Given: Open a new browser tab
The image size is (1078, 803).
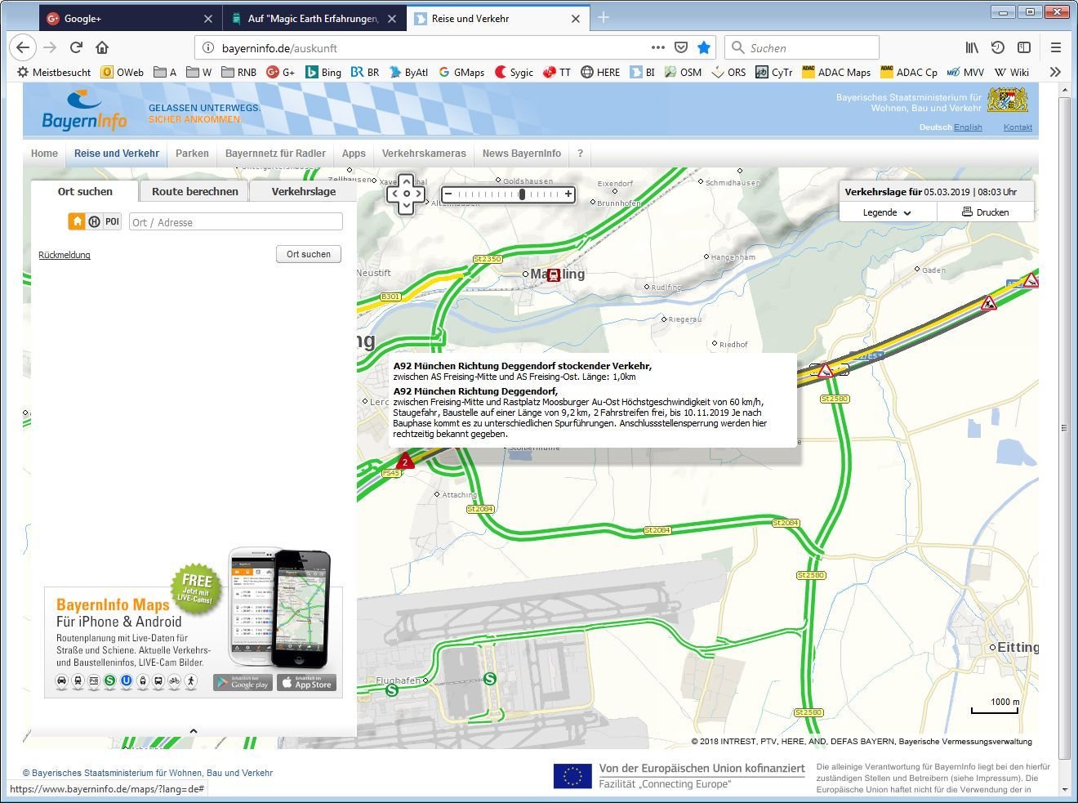Looking at the screenshot, I should pyautogui.click(x=604, y=17).
